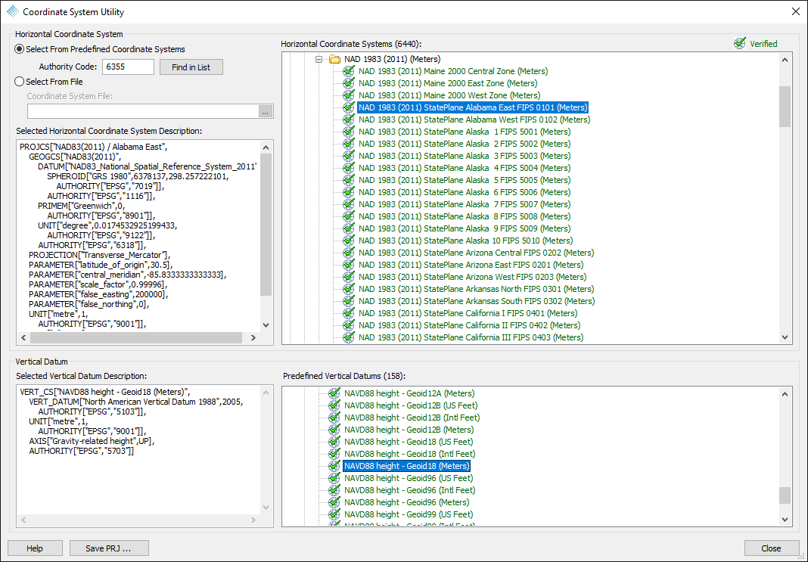
Task: Click up arrow of vertical datums list scrollbar
Action: 785,394
